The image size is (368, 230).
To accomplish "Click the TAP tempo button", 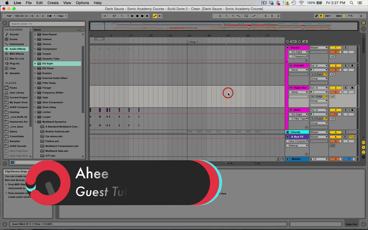I will (x=9, y=16).
